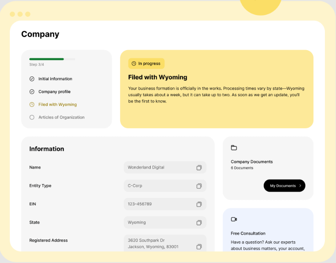
Task: Click the chevron on My Documents button
Action: pos(300,186)
